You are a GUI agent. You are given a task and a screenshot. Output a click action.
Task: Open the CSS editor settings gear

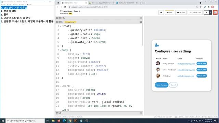tap(57, 22)
